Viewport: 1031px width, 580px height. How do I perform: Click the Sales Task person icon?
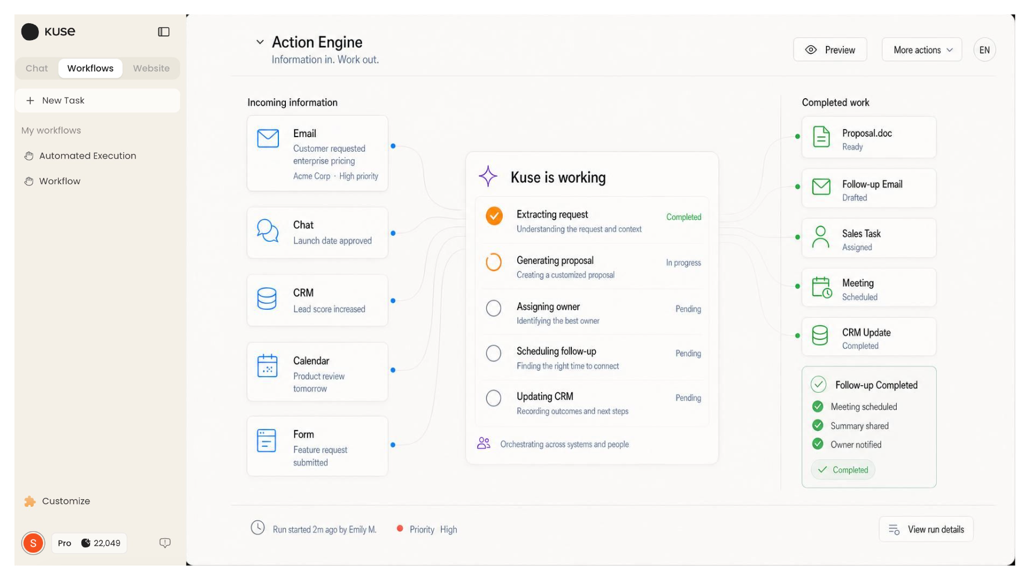pyautogui.click(x=821, y=237)
